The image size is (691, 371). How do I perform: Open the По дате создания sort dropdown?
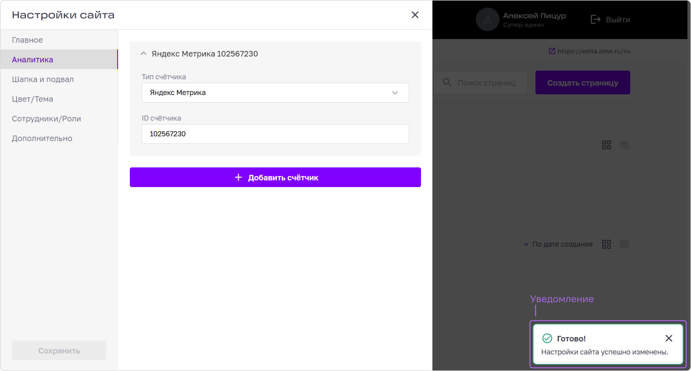(x=558, y=244)
